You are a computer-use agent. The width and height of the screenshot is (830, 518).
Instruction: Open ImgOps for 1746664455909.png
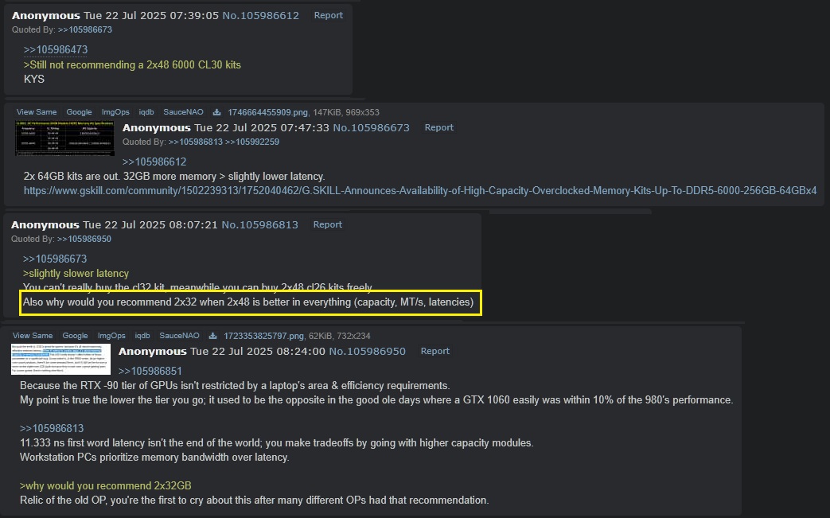pos(115,112)
